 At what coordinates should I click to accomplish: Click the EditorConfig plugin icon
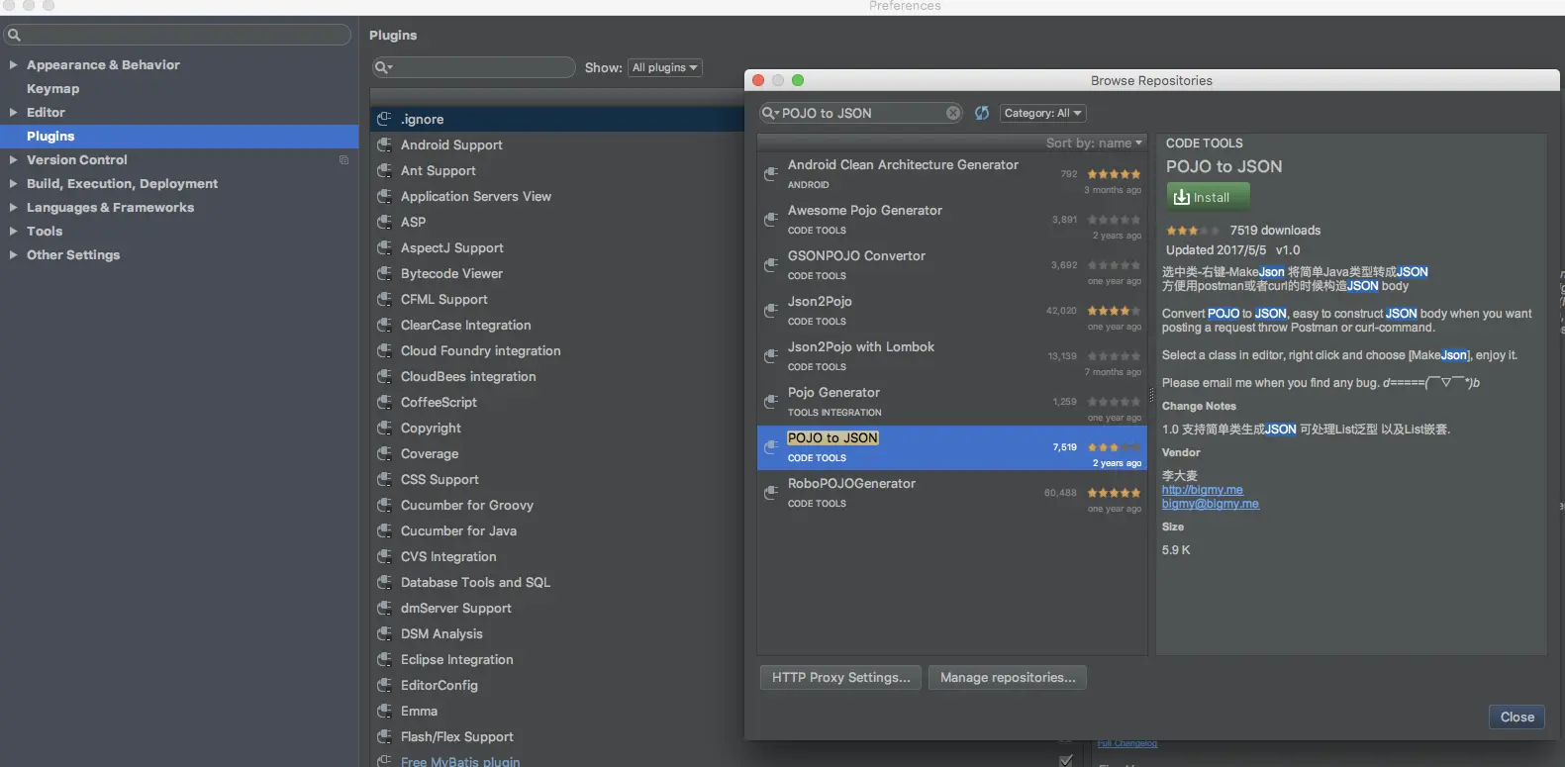tap(384, 685)
